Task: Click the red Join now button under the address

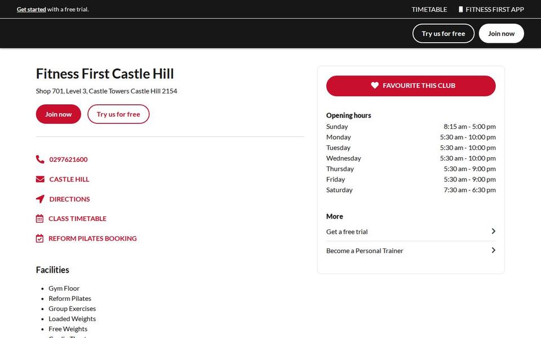Action: [58, 114]
